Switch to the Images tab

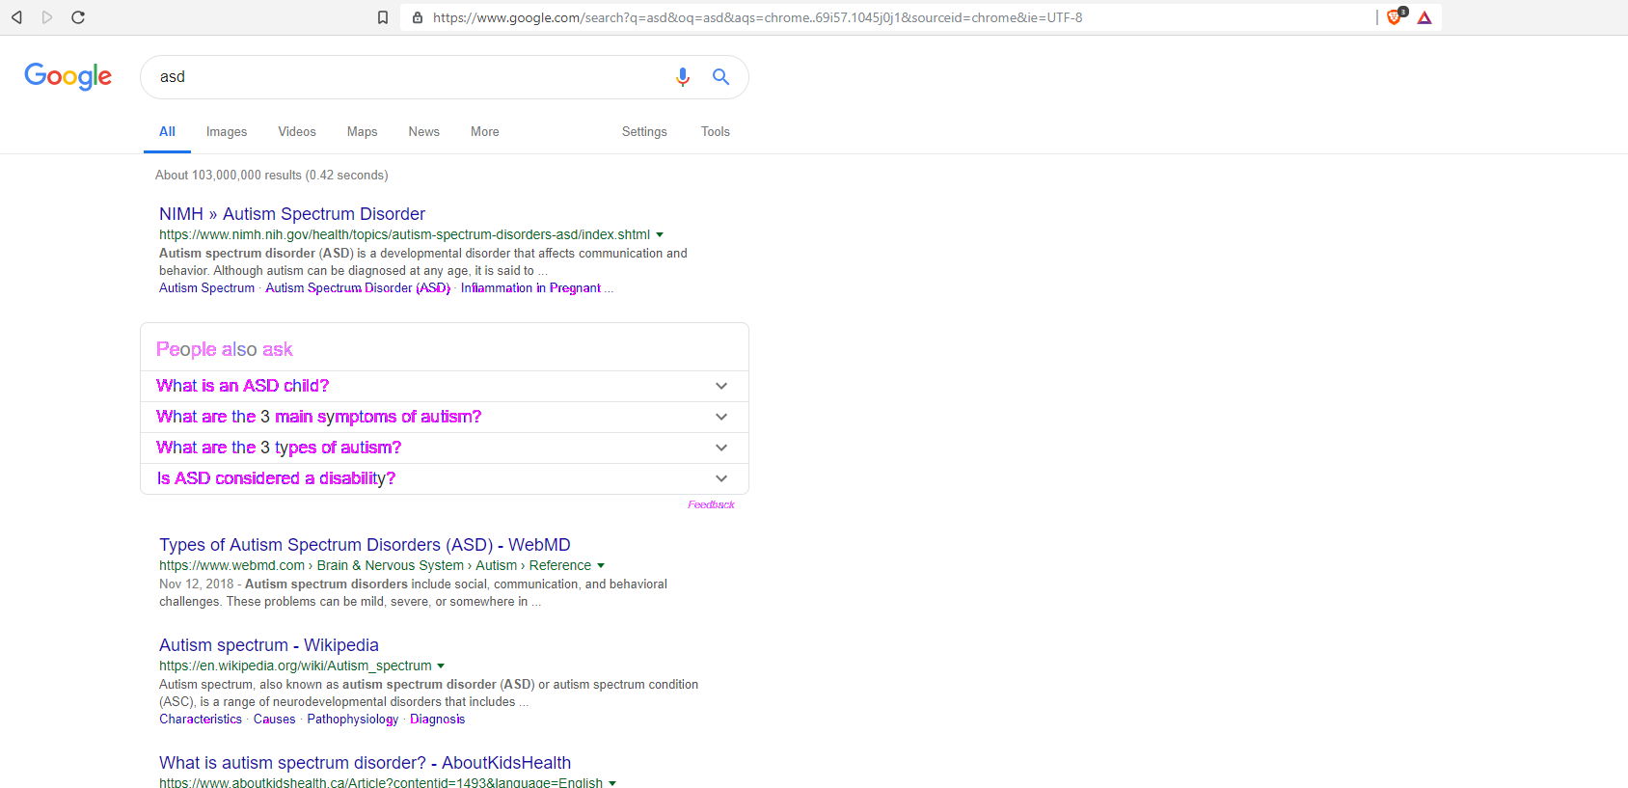227,132
